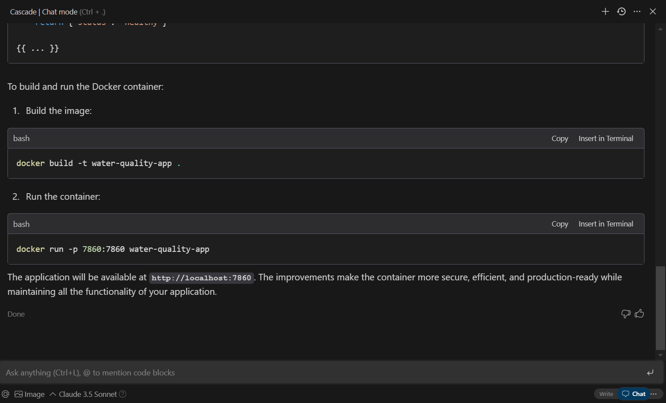
Task: Attach an image to the chat
Action: [x=30, y=394]
